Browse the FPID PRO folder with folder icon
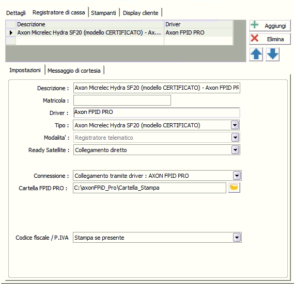Viewport: 294px width, 284px height. [234, 188]
